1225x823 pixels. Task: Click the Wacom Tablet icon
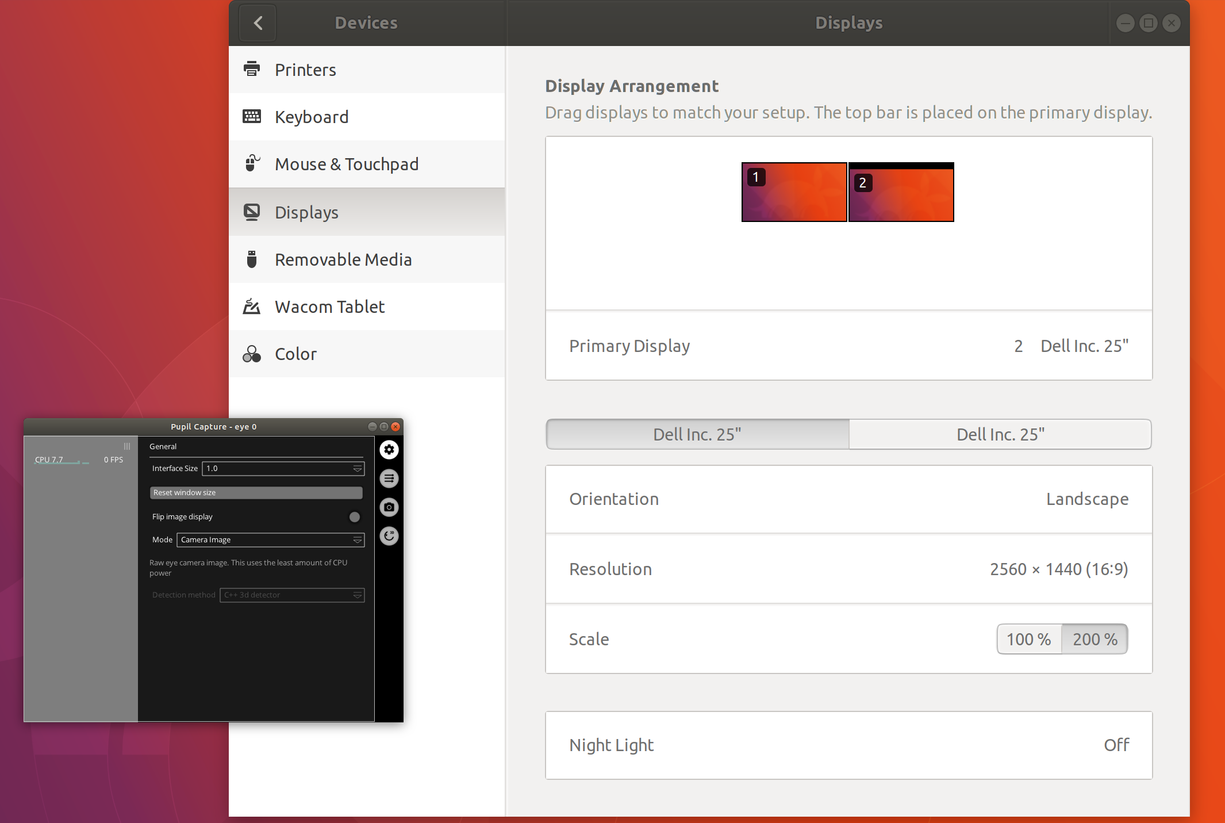[252, 306]
